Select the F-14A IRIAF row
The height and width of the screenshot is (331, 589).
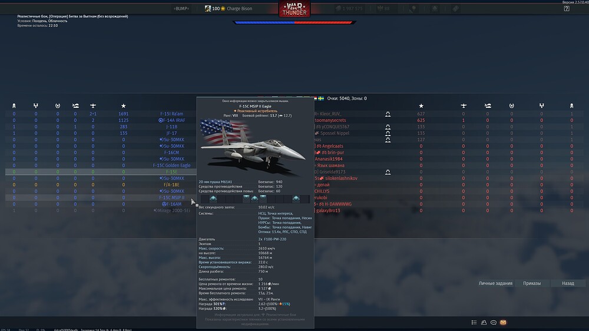101,120
